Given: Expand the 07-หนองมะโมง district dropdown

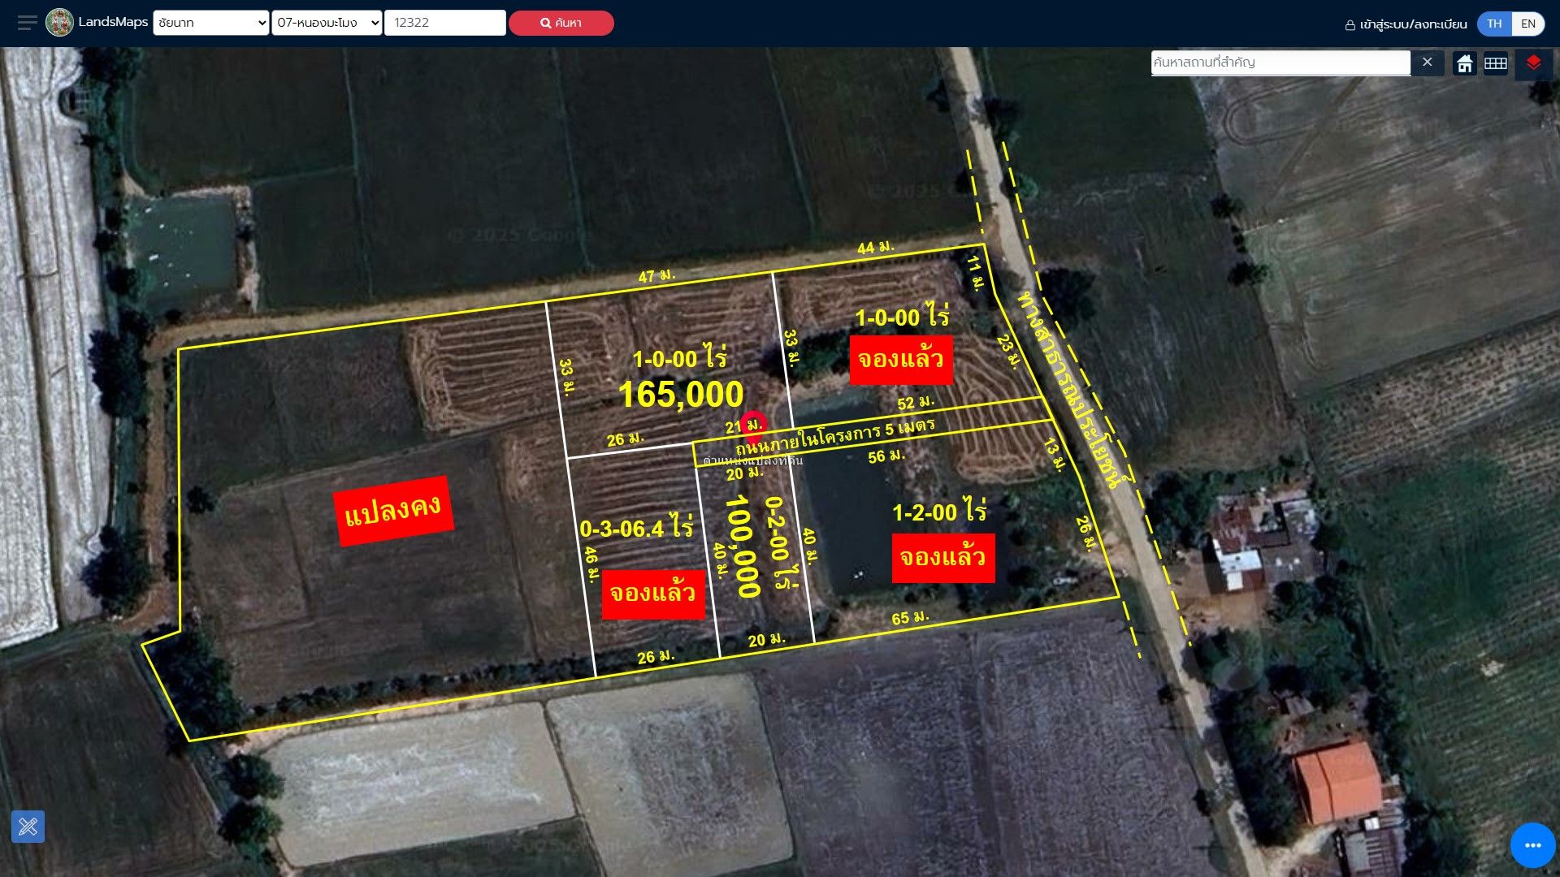Looking at the screenshot, I should (x=327, y=23).
